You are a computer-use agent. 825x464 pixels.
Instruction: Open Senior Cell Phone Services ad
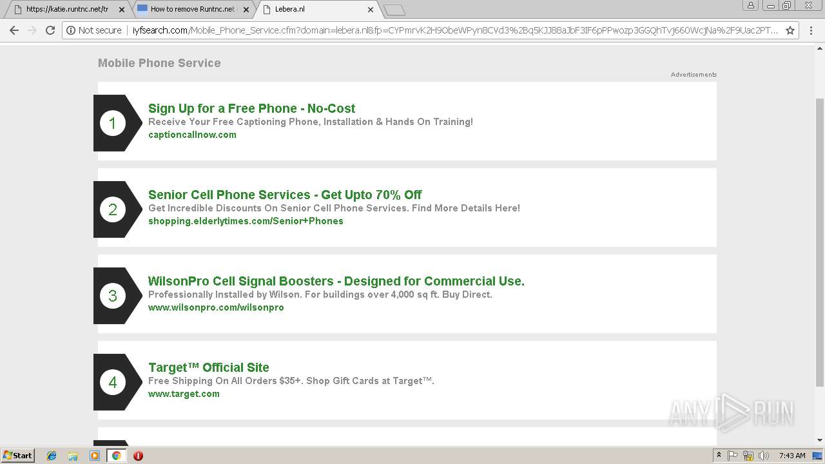pyautogui.click(x=285, y=195)
